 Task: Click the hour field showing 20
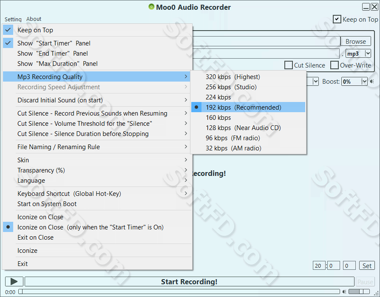(319, 266)
